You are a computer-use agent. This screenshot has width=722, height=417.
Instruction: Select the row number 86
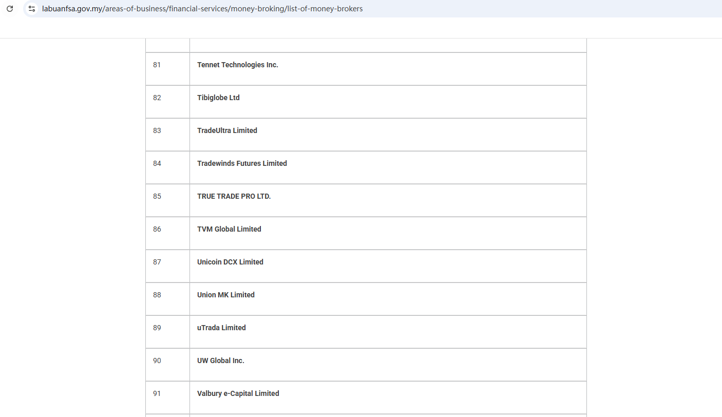tap(157, 229)
